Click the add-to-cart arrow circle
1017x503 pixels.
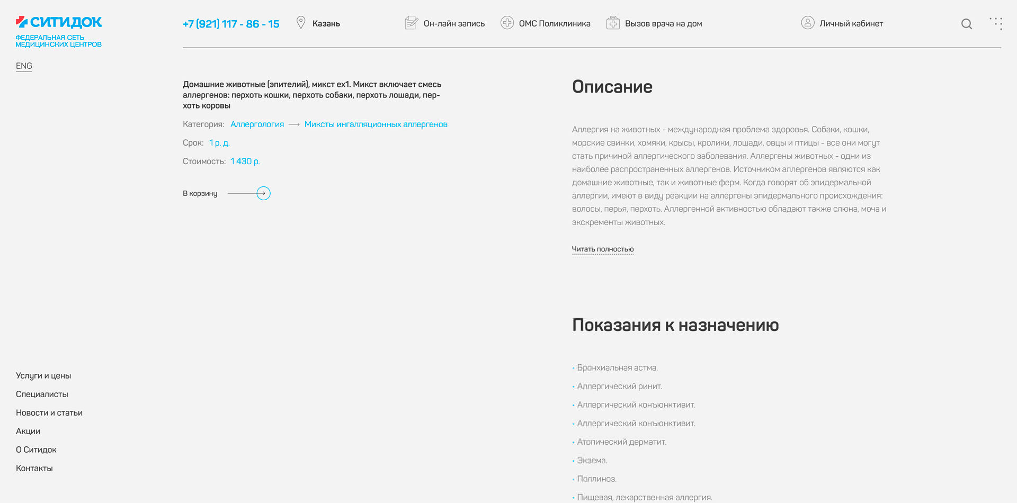tap(263, 193)
